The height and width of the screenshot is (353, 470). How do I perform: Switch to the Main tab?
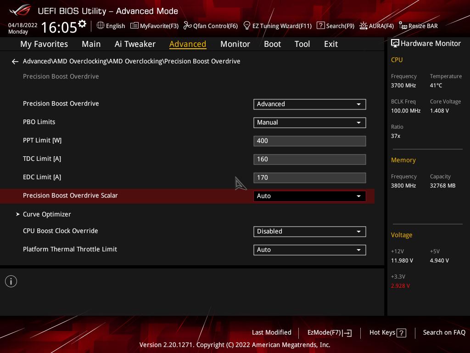tap(91, 44)
